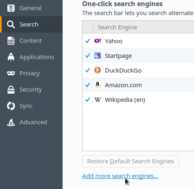Select the DuckDuckGo logo icon in list
Viewport: 194px width, 189px height.
(98, 70)
